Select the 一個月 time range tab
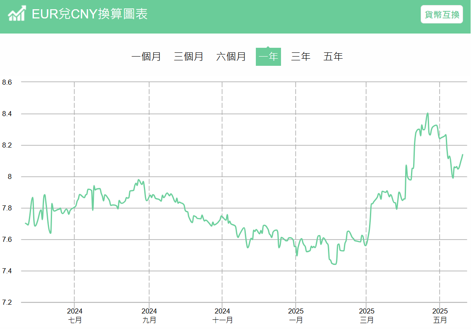The width and height of the screenshot is (471, 329). coord(146,57)
